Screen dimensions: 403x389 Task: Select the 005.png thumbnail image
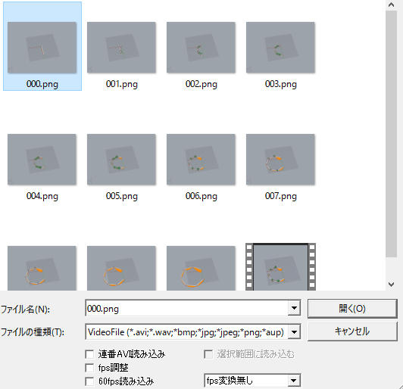(x=121, y=160)
